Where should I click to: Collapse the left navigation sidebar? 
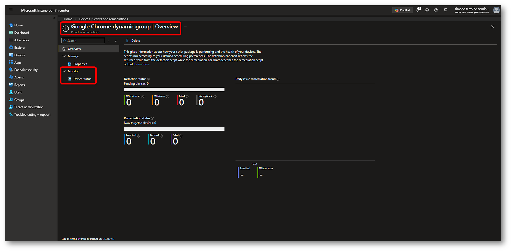point(54,18)
